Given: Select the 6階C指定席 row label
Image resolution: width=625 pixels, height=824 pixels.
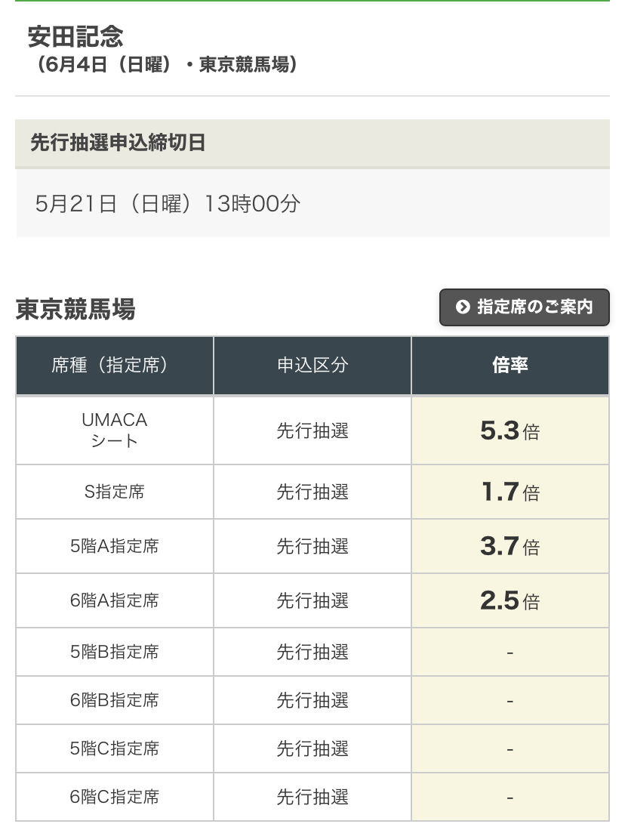Looking at the screenshot, I should [115, 798].
